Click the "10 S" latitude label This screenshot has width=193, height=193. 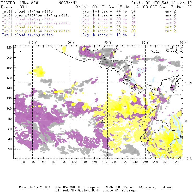(188, 159)
